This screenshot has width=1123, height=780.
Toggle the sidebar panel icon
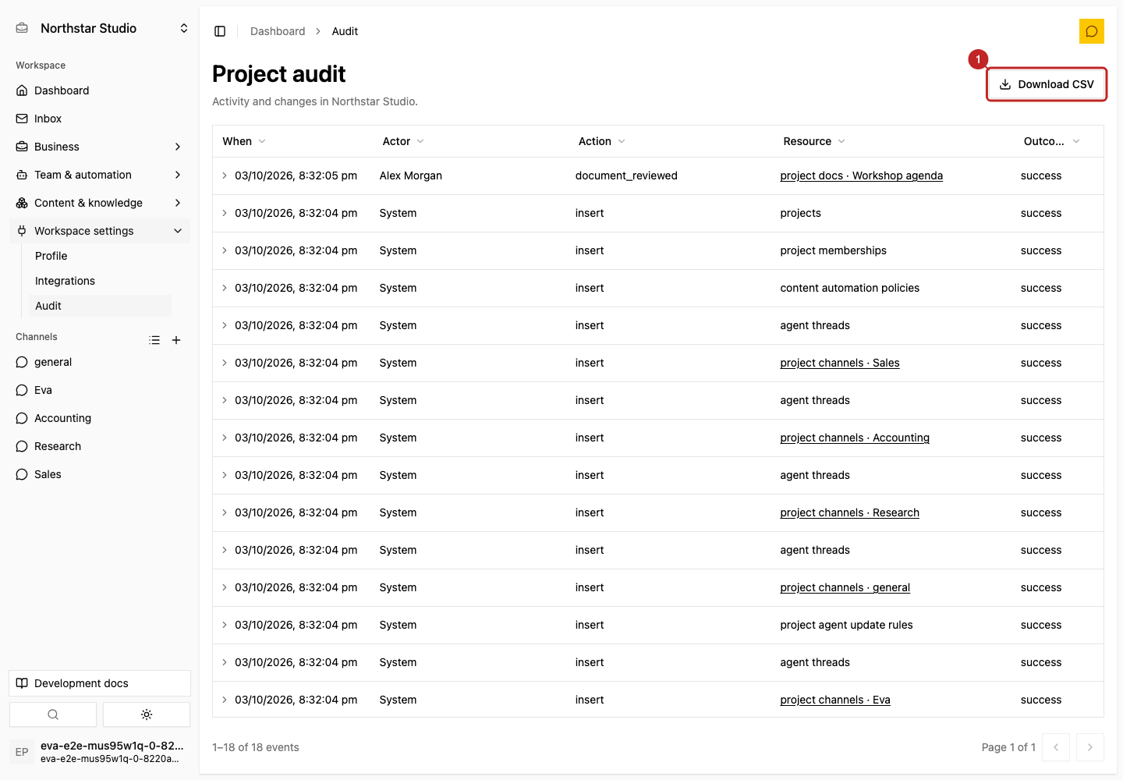(x=220, y=31)
